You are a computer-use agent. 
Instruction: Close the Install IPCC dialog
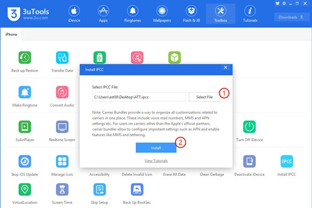coord(225,68)
